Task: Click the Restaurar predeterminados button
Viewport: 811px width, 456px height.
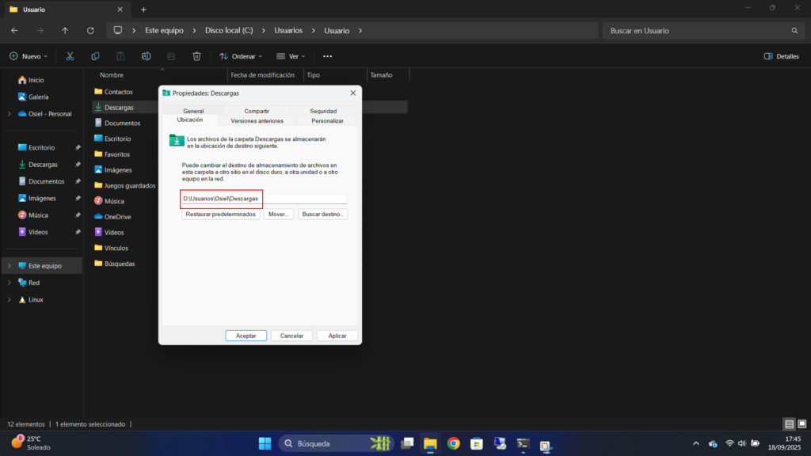Action: coord(221,215)
